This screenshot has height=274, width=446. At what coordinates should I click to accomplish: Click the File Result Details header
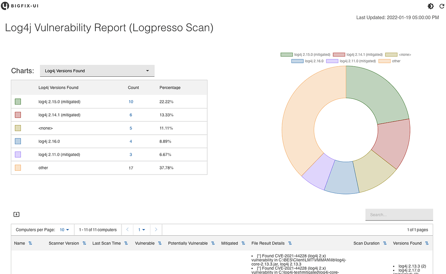pyautogui.click(x=268, y=243)
